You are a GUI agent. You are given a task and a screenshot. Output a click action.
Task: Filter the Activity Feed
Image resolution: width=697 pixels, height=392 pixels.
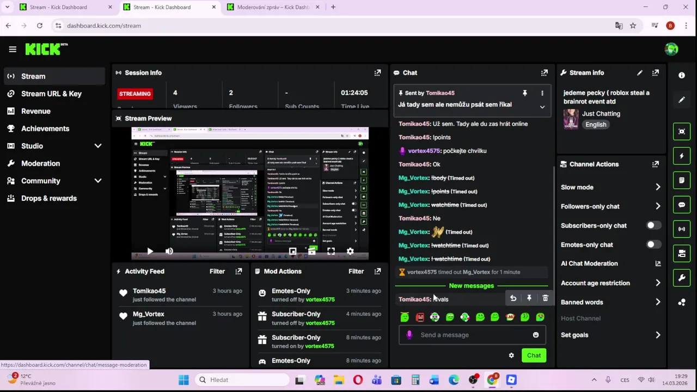[x=217, y=271]
